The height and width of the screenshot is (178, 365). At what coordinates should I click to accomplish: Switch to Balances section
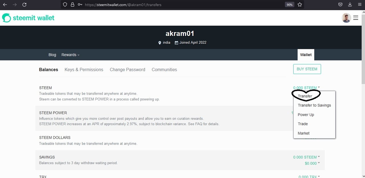[48, 69]
